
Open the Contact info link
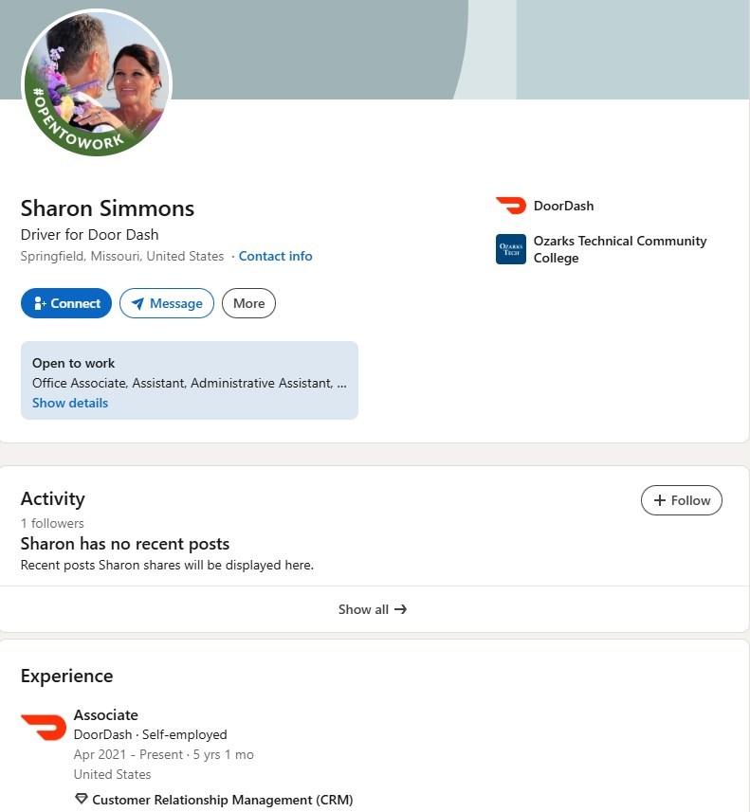(275, 256)
